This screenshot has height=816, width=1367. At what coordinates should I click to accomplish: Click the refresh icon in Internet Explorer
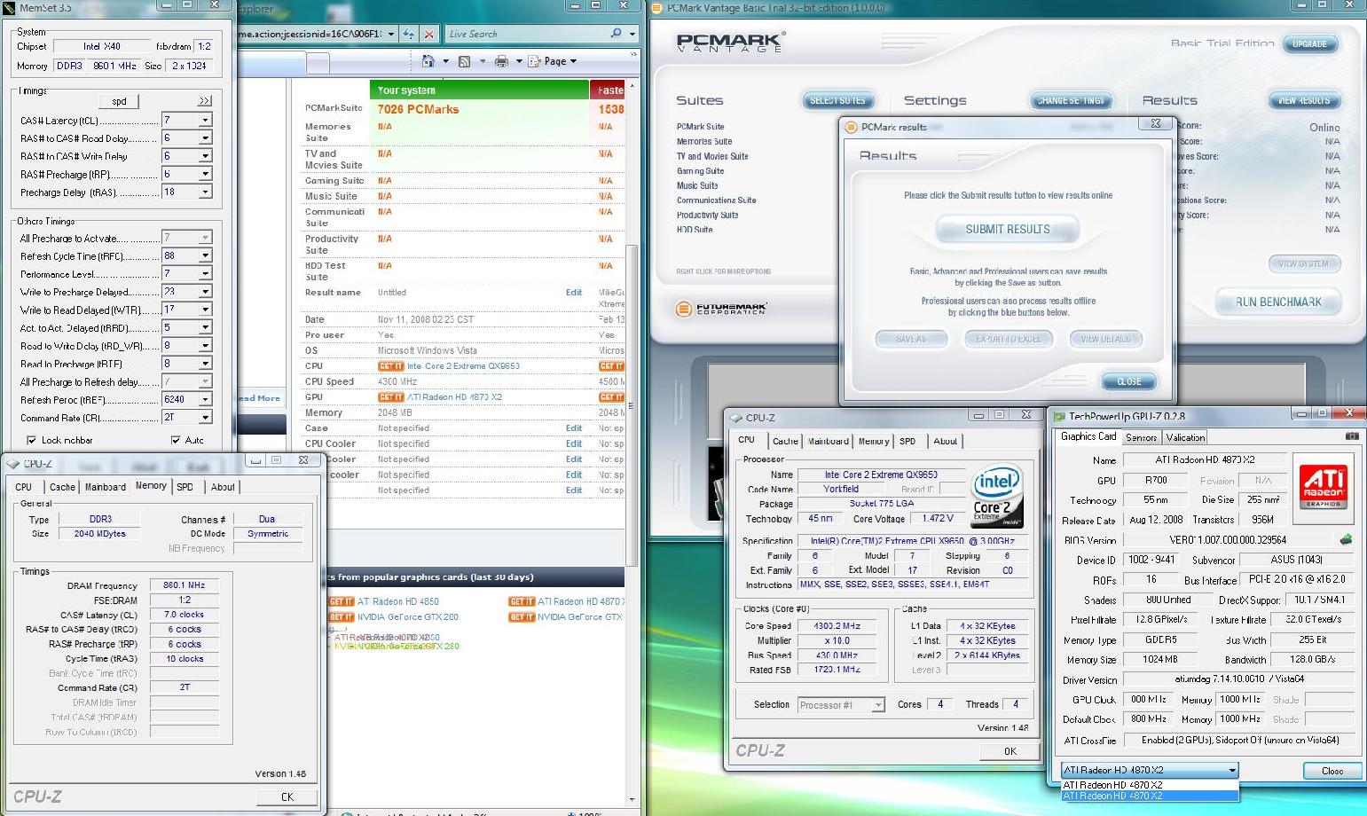[x=408, y=34]
